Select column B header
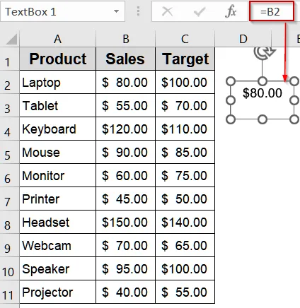This screenshot has width=300, height=308. coord(126,39)
